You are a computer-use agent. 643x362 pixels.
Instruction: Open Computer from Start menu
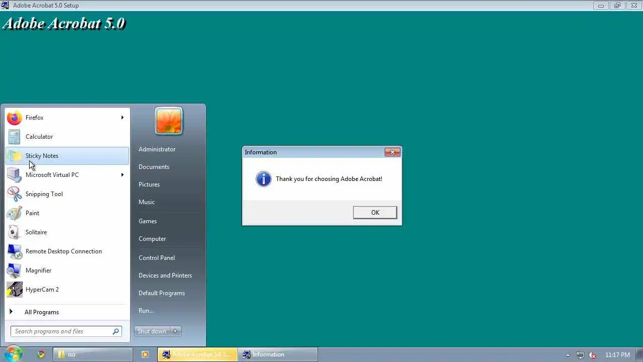click(x=152, y=239)
